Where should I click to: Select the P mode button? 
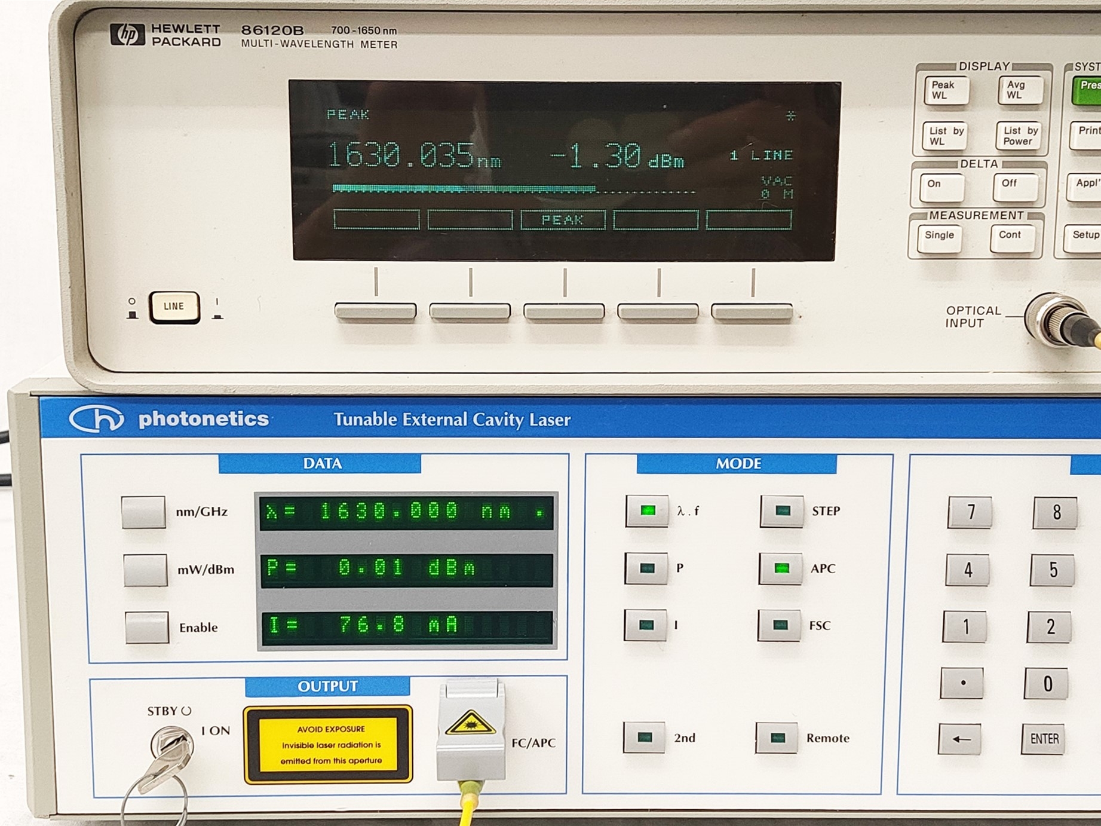646,568
